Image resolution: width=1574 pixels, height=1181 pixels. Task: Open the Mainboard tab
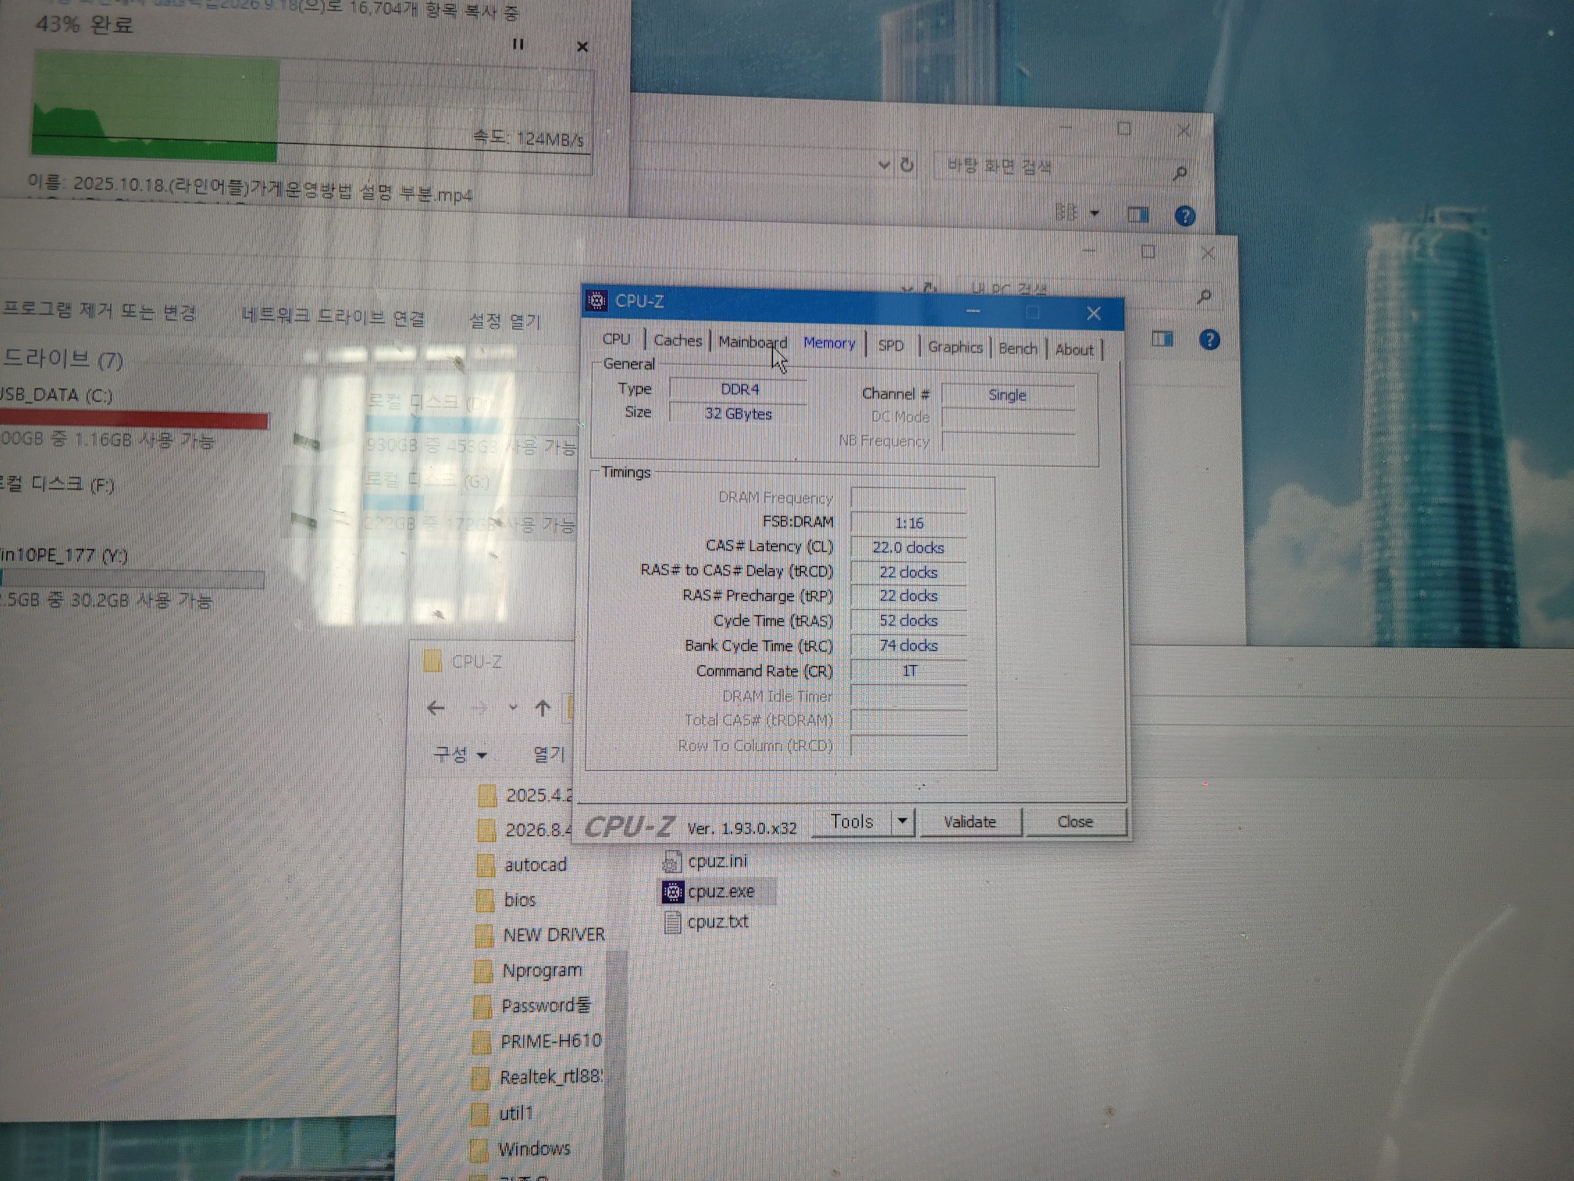tap(753, 343)
